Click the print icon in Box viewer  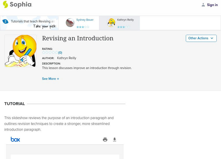pos(105,140)
